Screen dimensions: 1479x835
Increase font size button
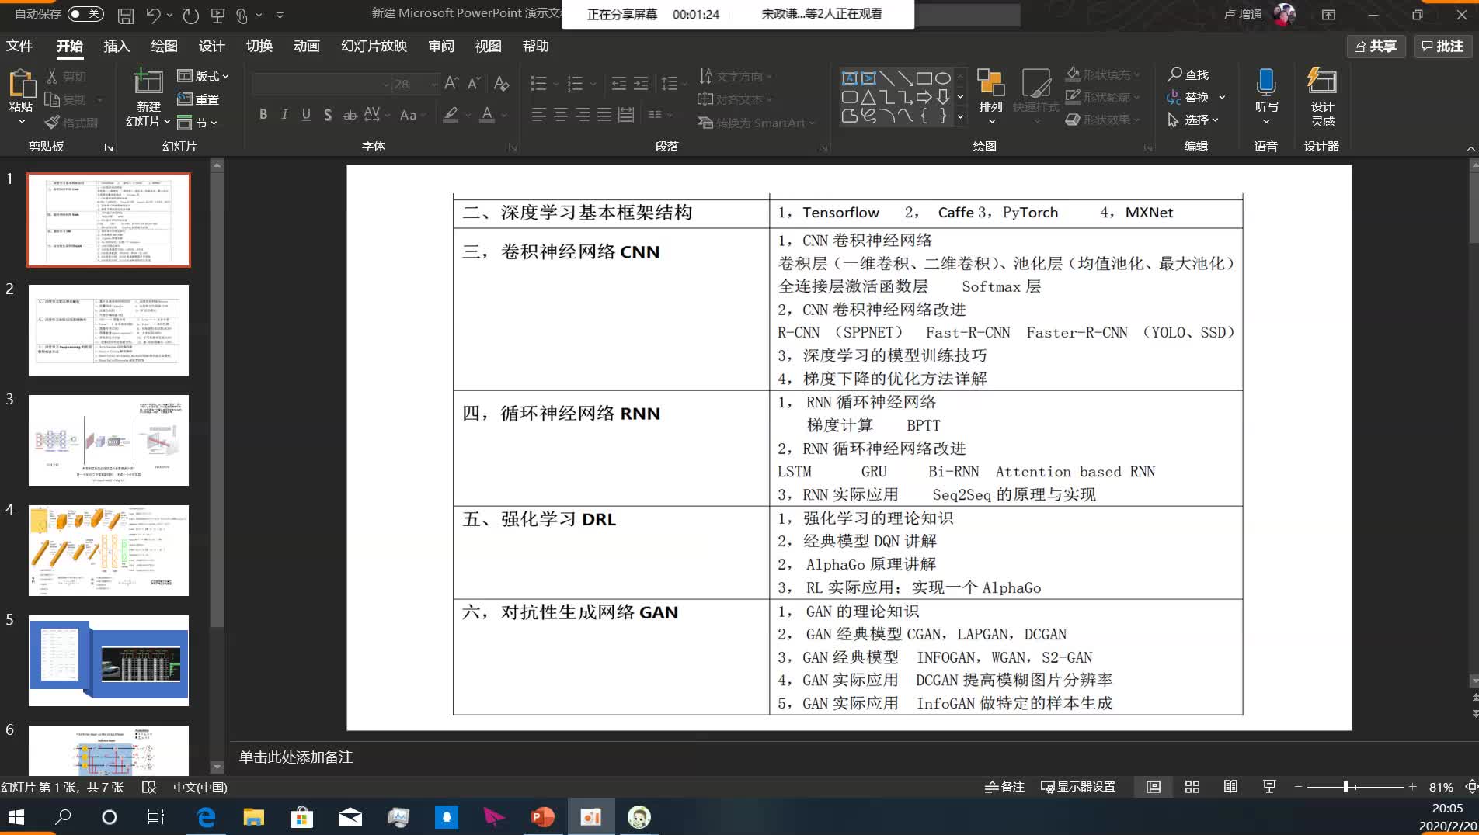click(451, 84)
